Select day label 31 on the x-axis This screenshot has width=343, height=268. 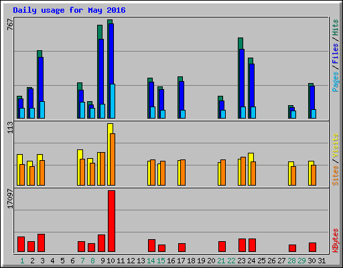click(322, 261)
